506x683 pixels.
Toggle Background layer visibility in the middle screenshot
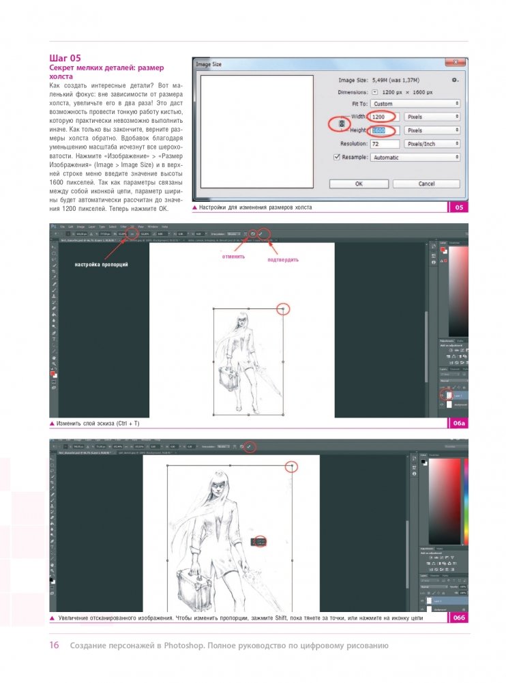(442, 405)
